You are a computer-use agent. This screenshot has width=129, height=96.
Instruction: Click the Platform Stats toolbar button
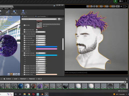click(15, 13)
